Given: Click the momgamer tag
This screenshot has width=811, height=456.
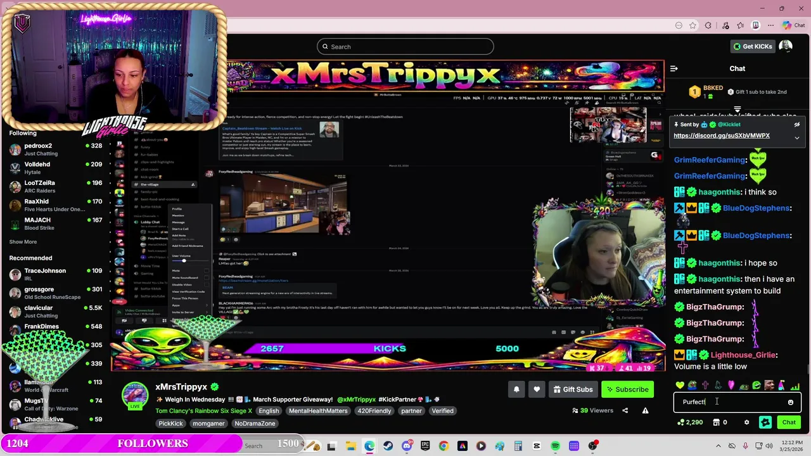Looking at the screenshot, I should (x=208, y=424).
